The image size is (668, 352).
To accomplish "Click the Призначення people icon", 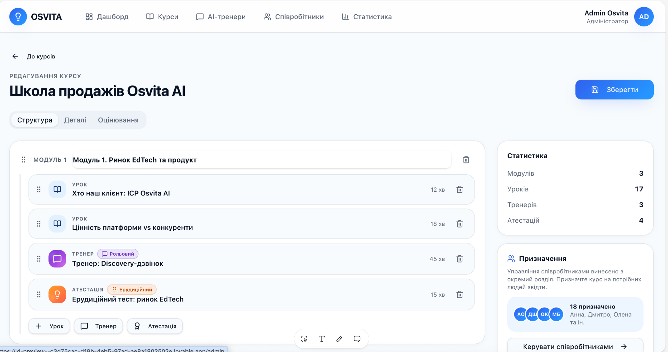I will point(511,258).
